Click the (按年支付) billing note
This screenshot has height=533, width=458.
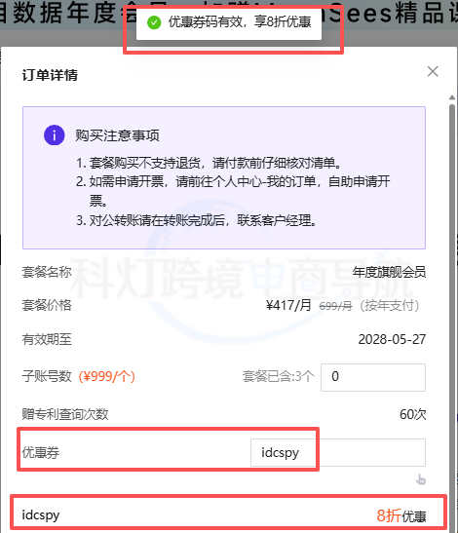click(x=390, y=306)
